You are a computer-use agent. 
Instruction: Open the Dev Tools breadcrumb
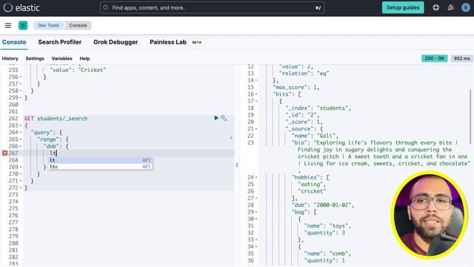[48, 25]
